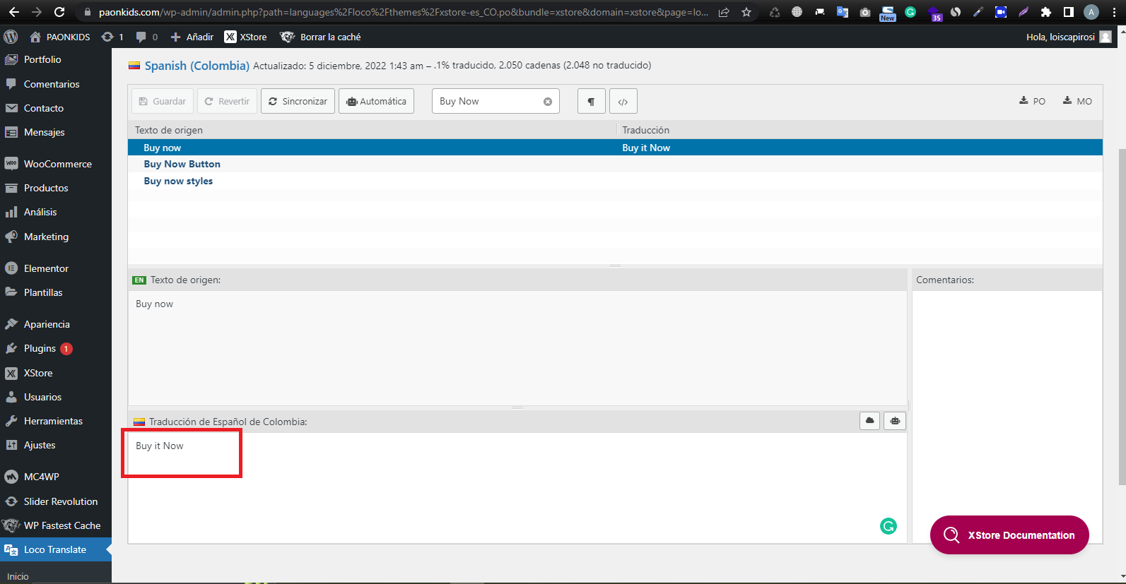The width and height of the screenshot is (1126, 584).
Task: Select the 'Buy Now Button' string row
Action: click(x=615, y=164)
